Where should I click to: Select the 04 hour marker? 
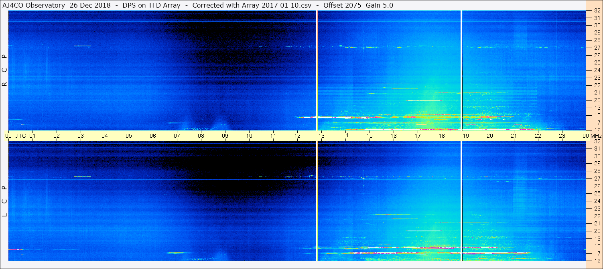(x=105, y=136)
